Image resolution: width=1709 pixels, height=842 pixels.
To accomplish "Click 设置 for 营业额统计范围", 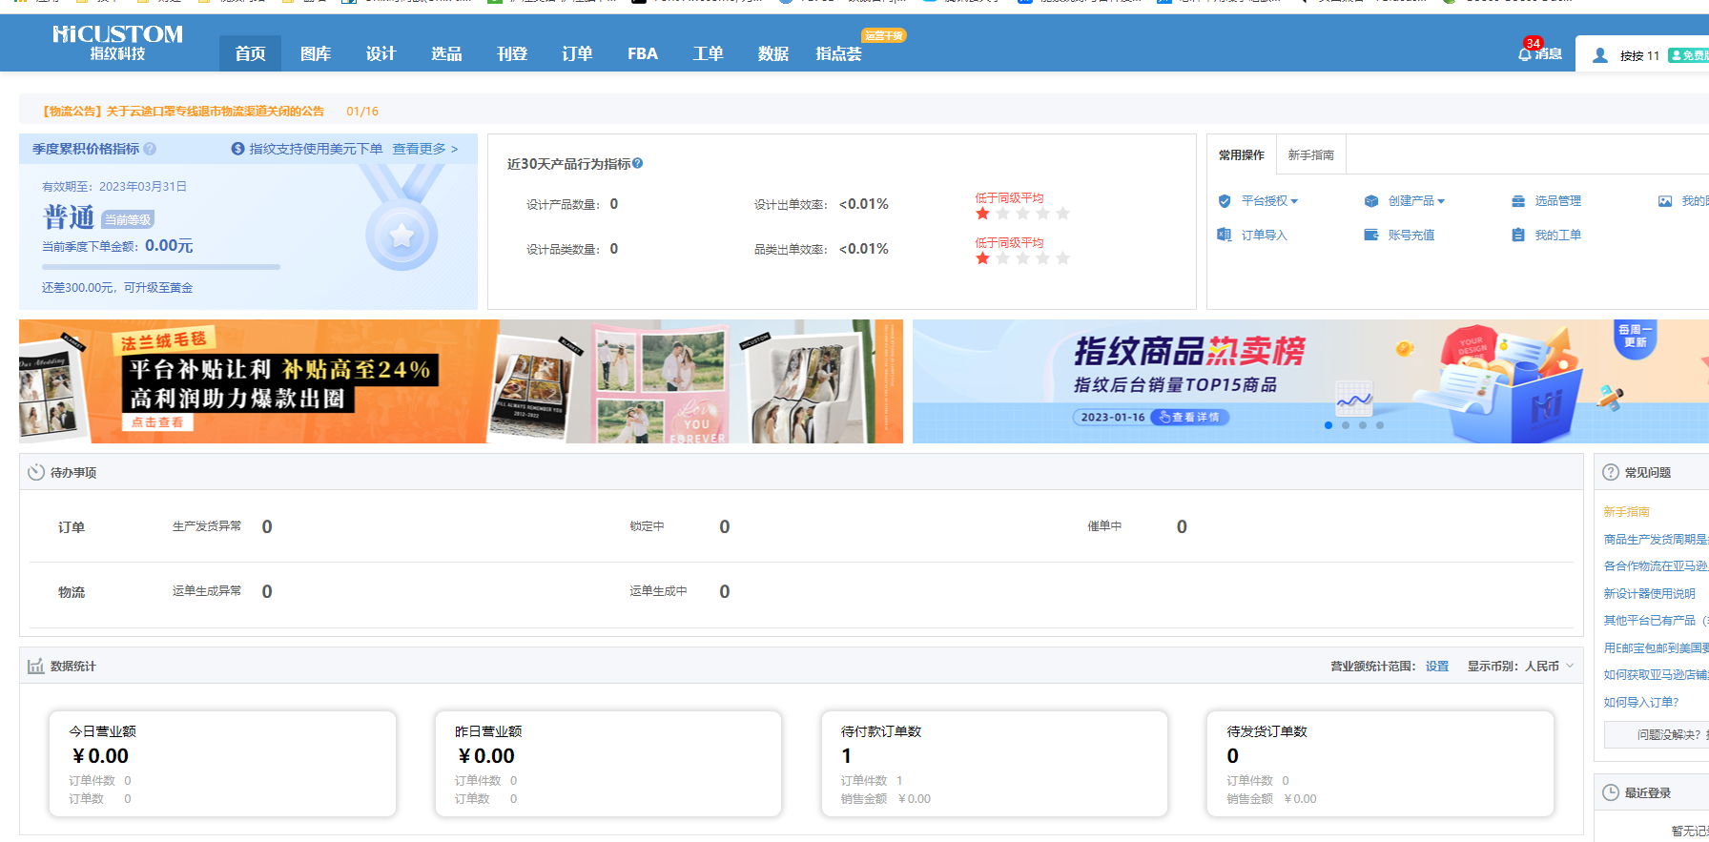I will coord(1437,667).
